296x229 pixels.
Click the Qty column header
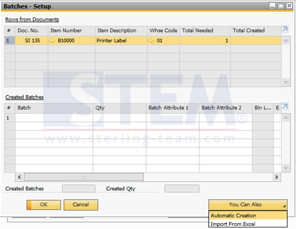coord(120,108)
